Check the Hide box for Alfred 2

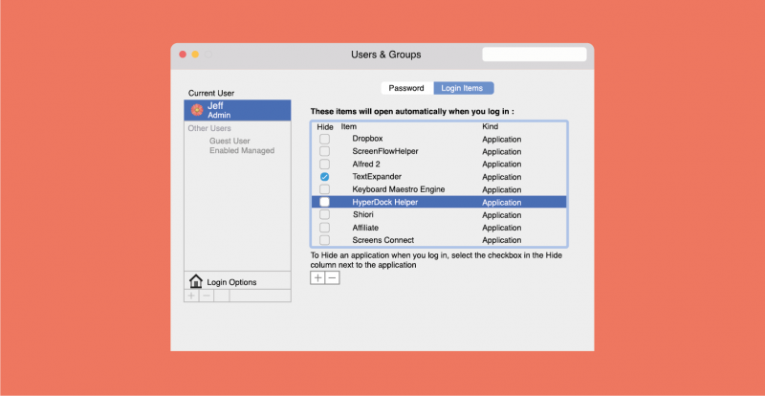pyautogui.click(x=324, y=165)
